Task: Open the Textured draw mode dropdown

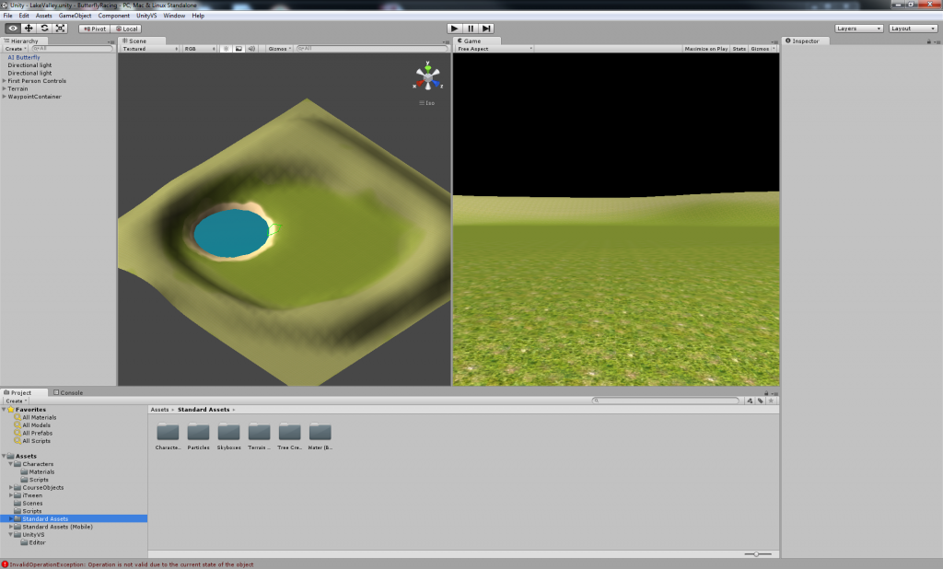Action: 150,49
